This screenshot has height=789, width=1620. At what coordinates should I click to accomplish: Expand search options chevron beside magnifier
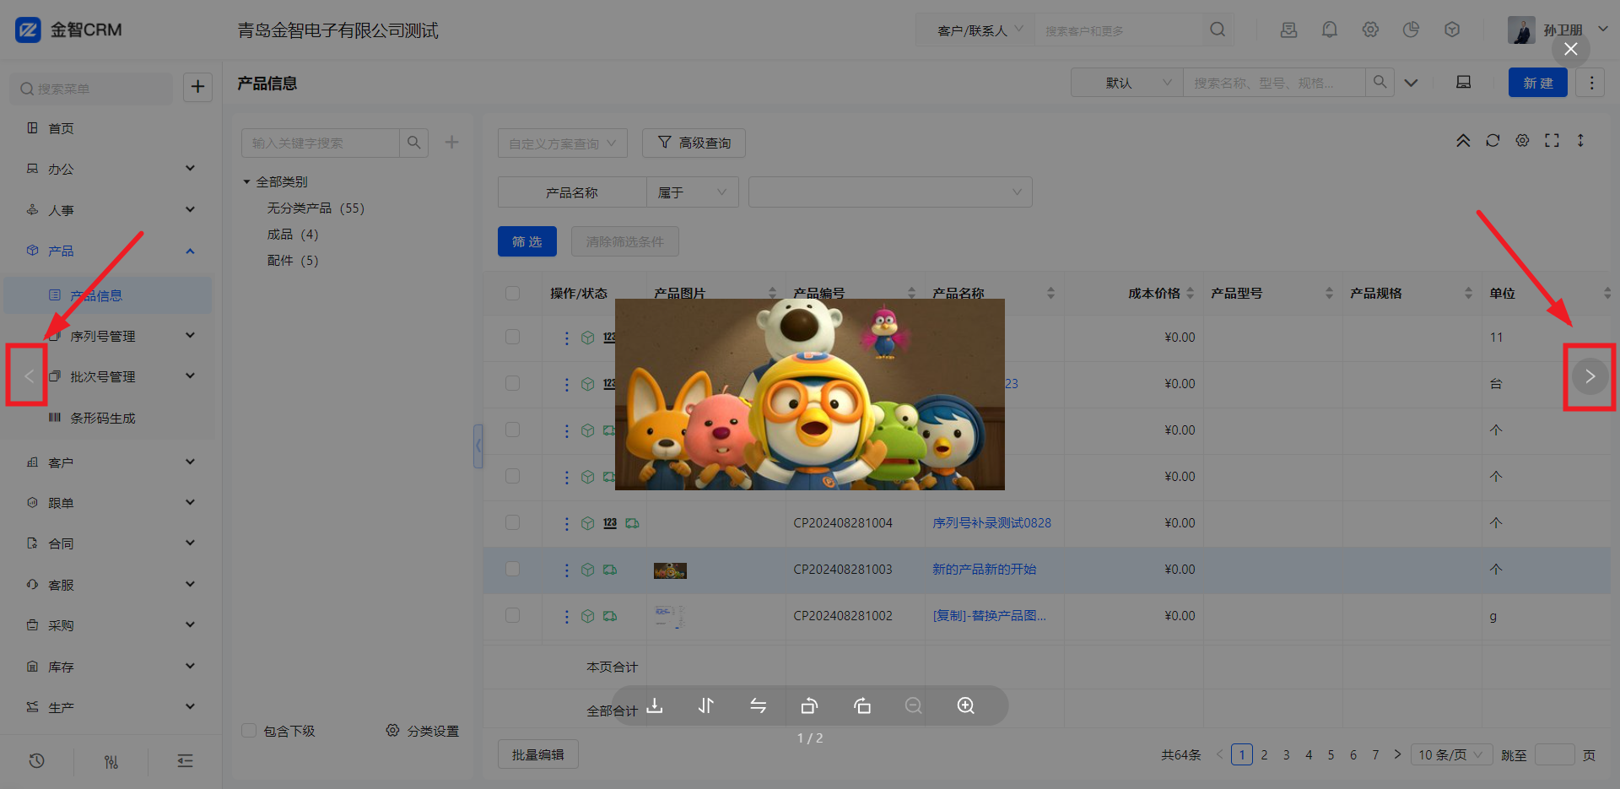pos(1411,83)
